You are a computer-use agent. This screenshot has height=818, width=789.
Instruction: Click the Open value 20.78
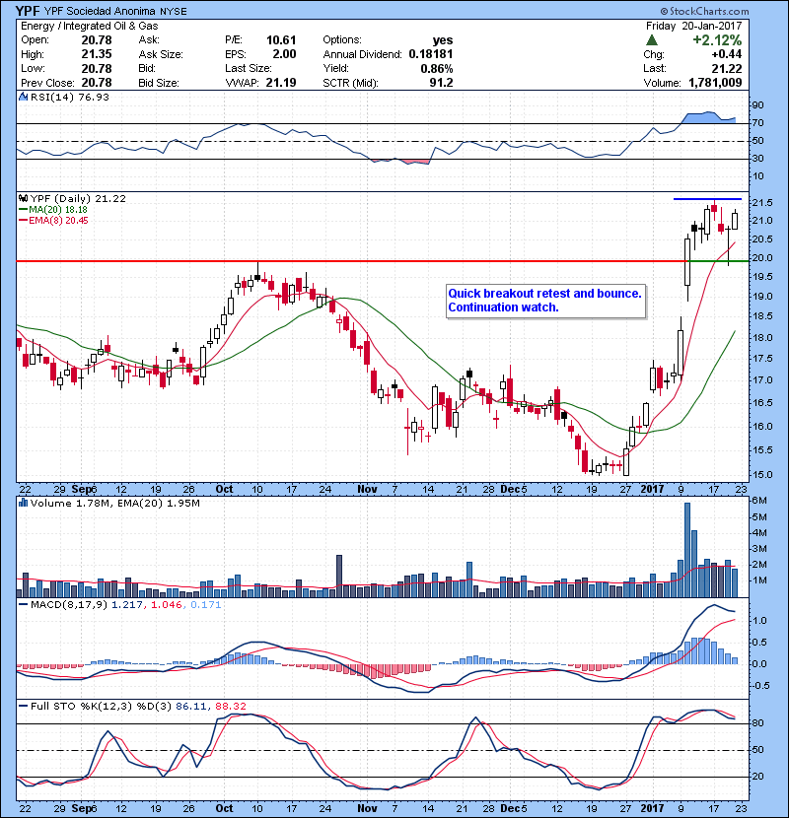[97, 39]
